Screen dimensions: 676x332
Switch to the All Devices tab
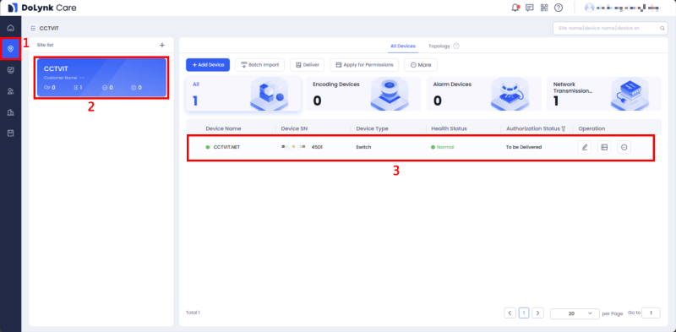click(403, 46)
